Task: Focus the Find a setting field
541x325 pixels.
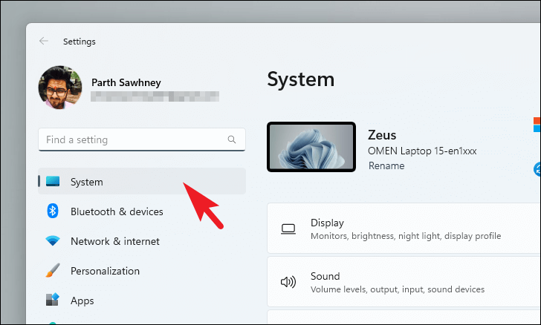Action: click(142, 139)
